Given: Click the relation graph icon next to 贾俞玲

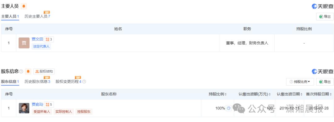Looking at the screenshot, I should click(49, 104).
